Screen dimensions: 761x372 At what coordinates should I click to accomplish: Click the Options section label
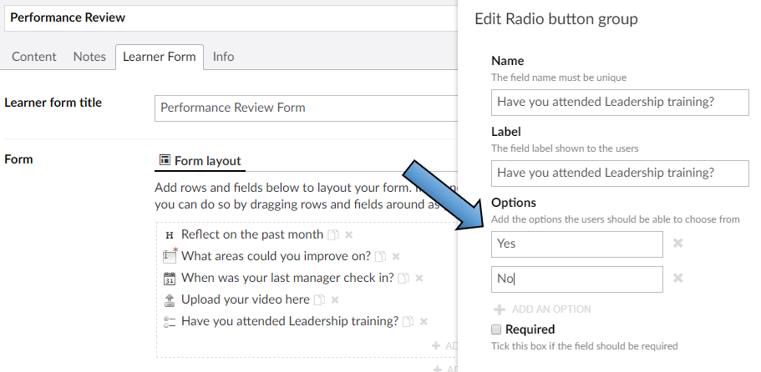[x=514, y=203]
